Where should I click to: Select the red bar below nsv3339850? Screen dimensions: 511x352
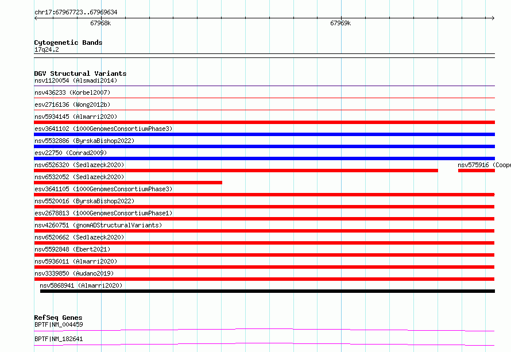click(264, 279)
